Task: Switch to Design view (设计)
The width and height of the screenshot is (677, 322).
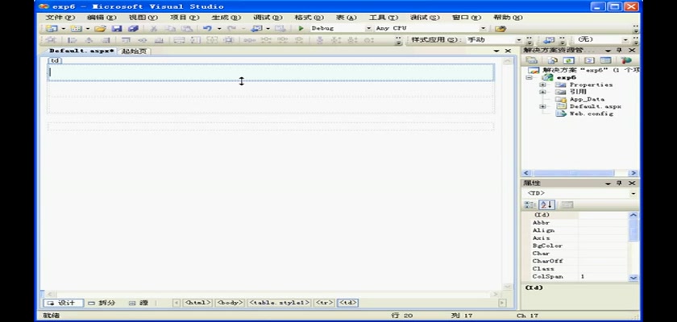Action: tap(61, 303)
